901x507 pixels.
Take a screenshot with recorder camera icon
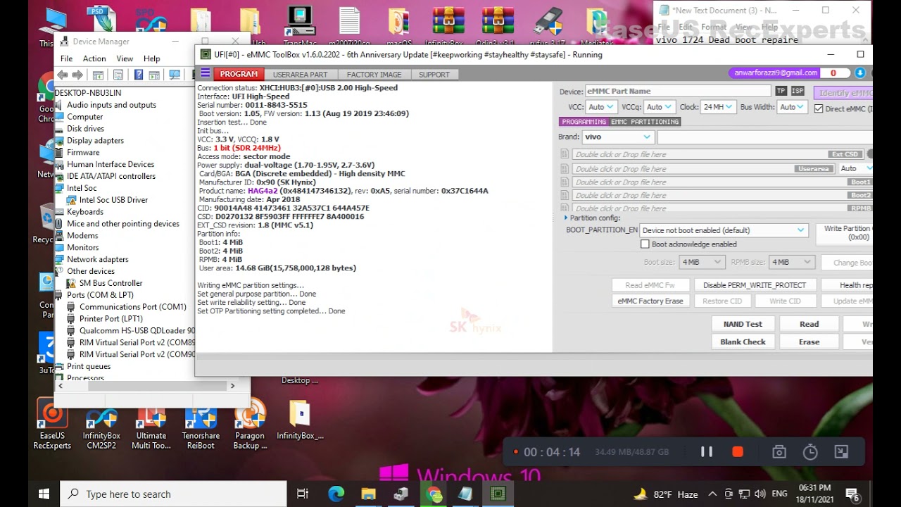pyautogui.click(x=779, y=452)
